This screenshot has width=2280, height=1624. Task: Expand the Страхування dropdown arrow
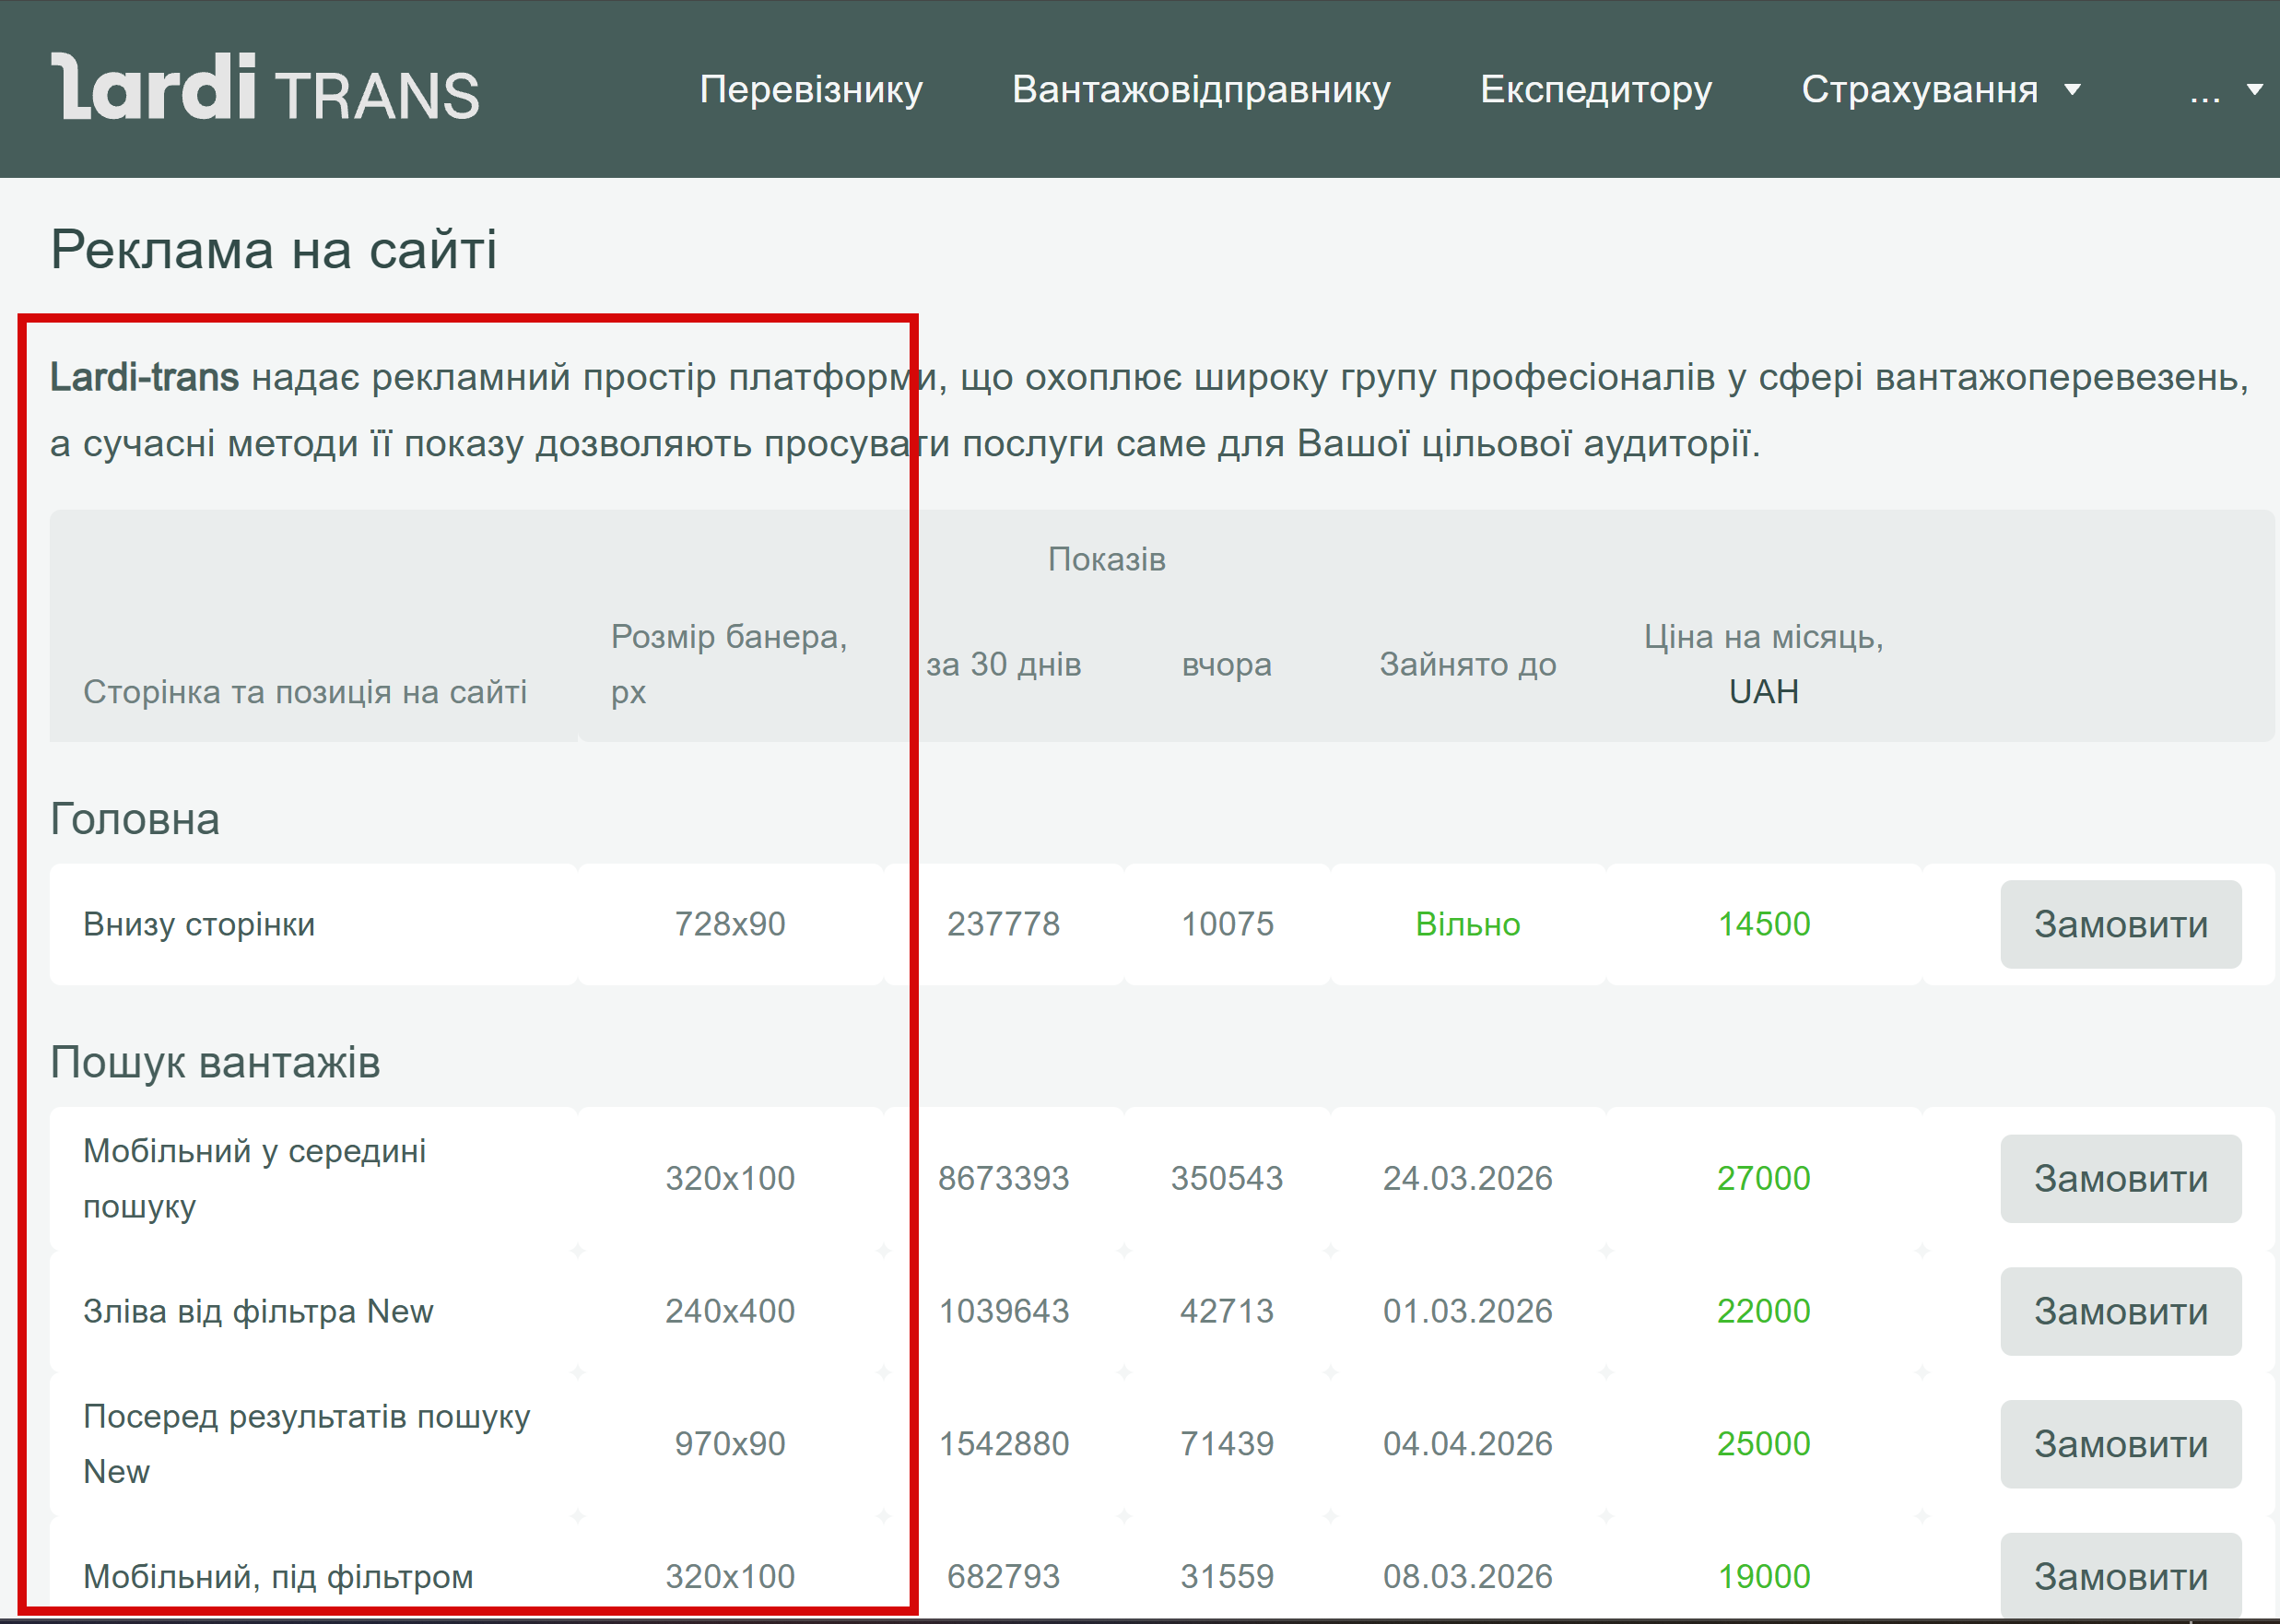[2072, 90]
